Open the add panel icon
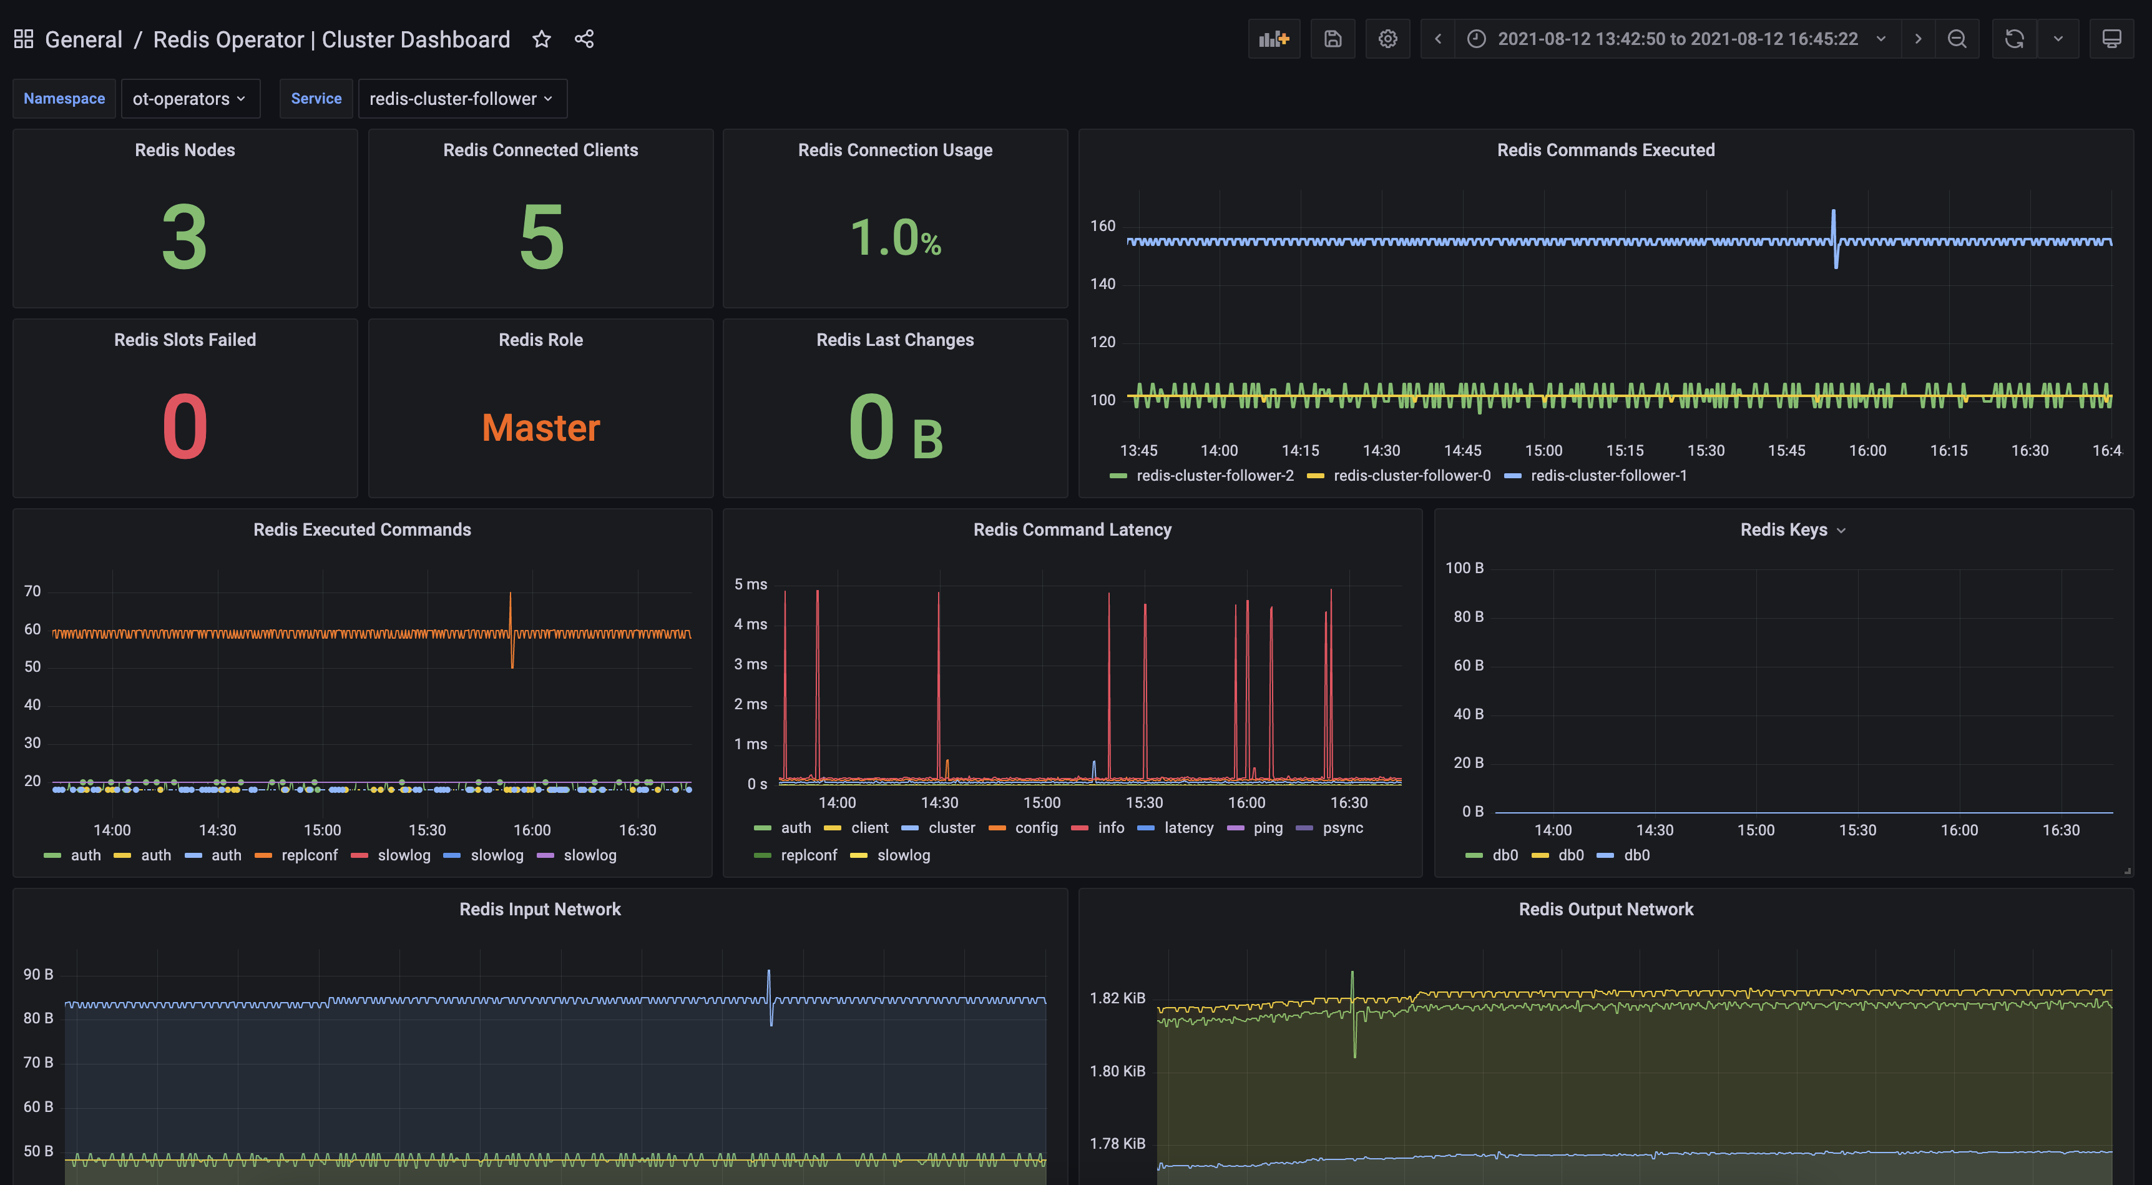 [x=1273, y=39]
